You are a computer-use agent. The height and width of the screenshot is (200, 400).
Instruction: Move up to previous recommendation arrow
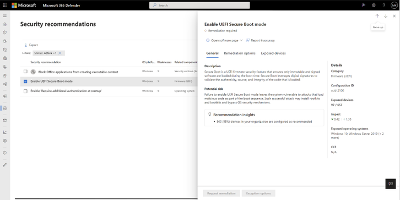pyautogui.click(x=377, y=16)
